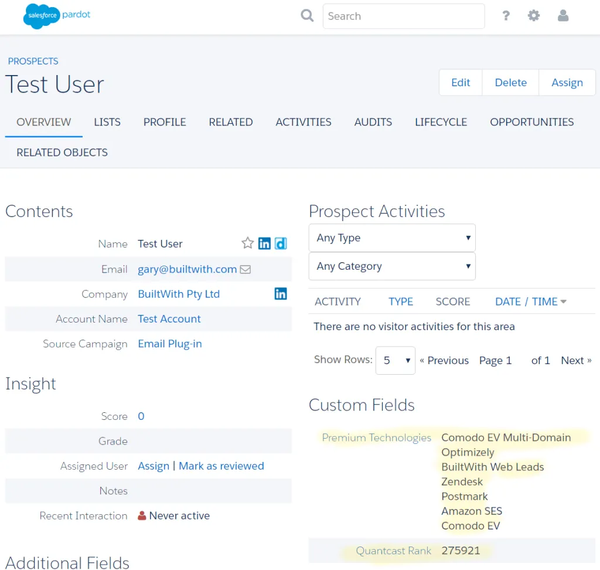Screen dimensions: 600x570
Task: Click the Data.com icon beside the LinkedIn icon
Action: [x=281, y=243]
